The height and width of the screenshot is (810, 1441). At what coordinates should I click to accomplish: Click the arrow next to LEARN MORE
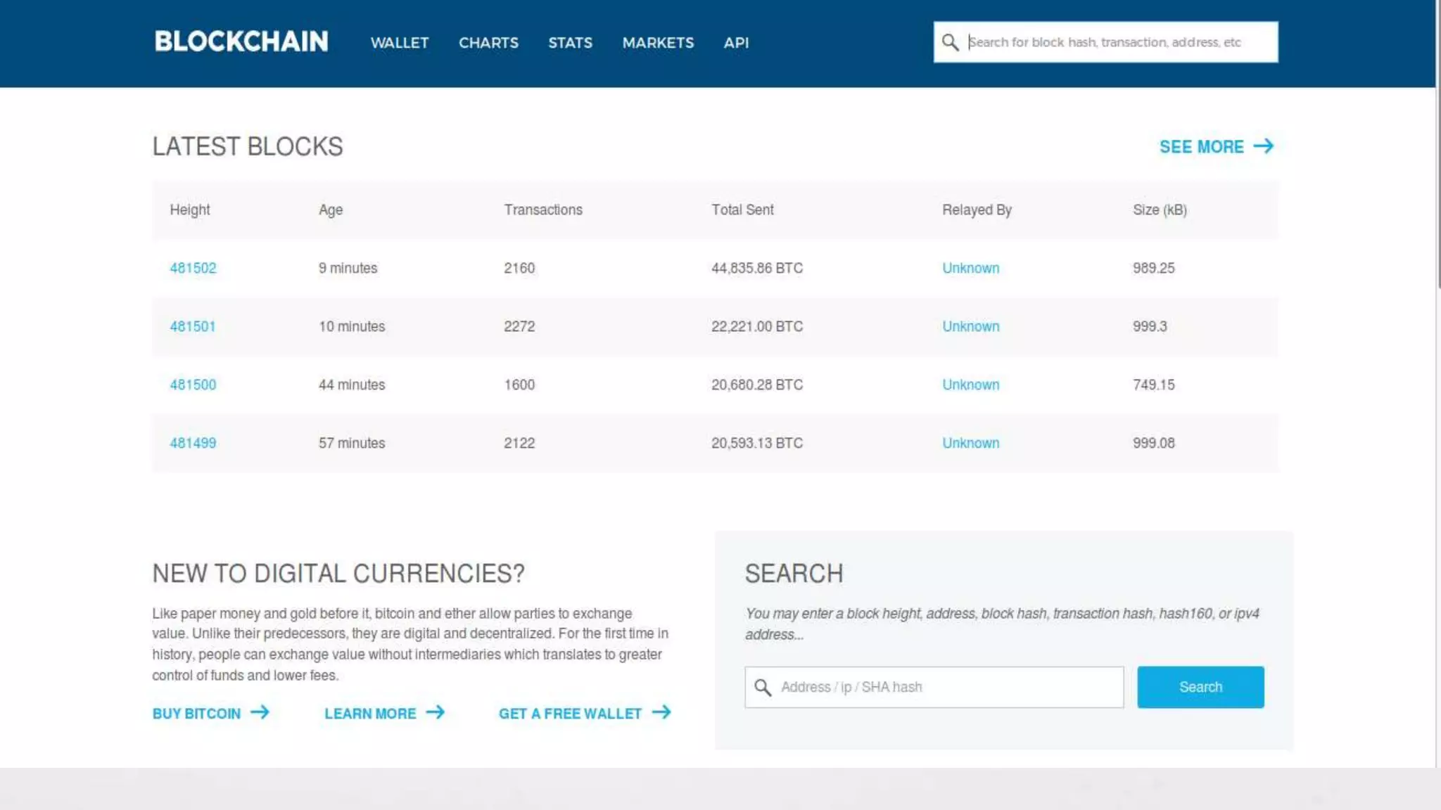point(436,712)
